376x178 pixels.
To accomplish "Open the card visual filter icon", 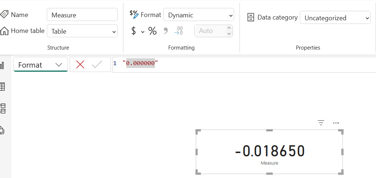I will 321,123.
